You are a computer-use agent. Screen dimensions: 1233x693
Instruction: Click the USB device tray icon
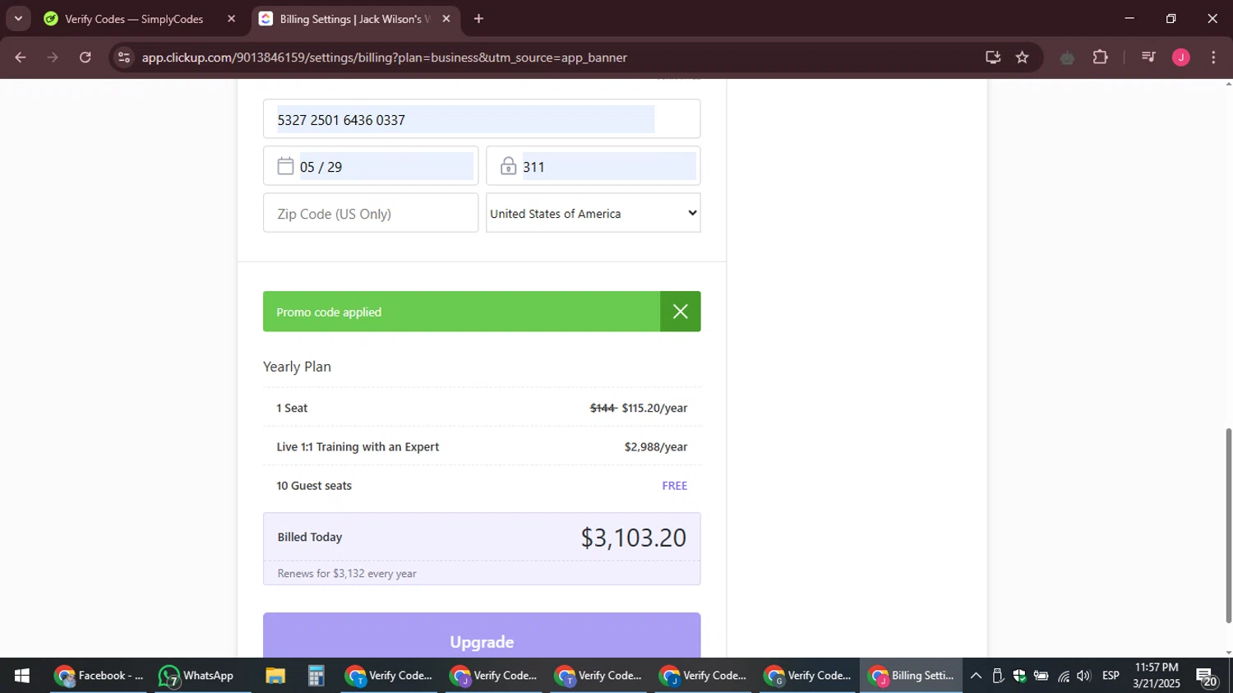click(997, 676)
